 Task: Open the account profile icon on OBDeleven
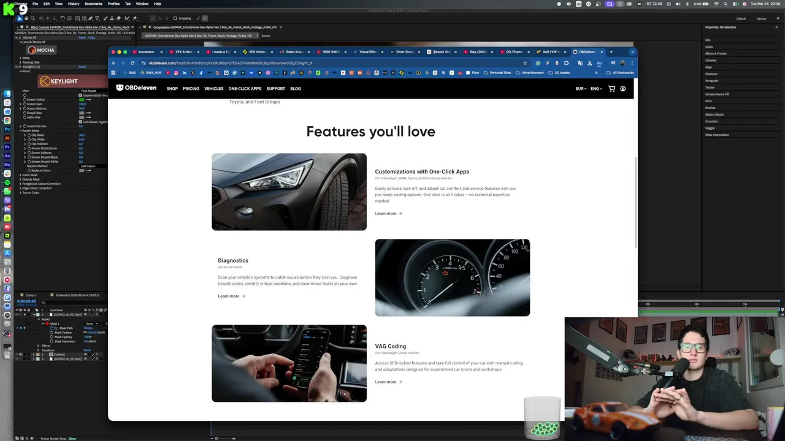(622, 89)
